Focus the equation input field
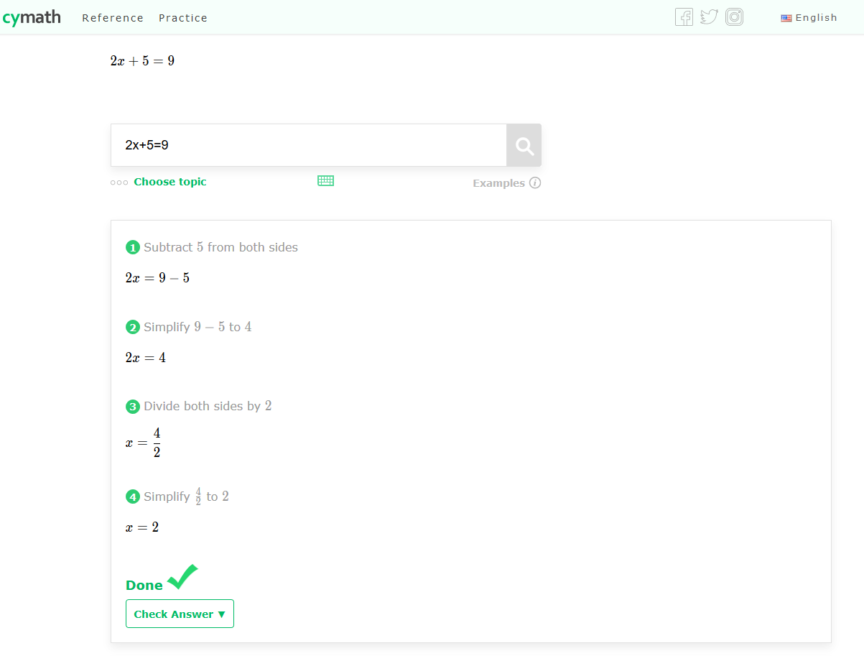Viewport: 864px width, 656px height. [309, 145]
